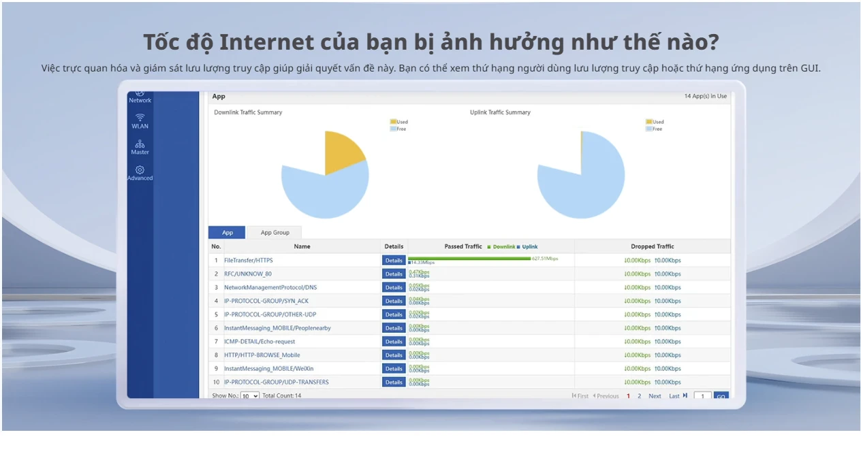Open the Show No. dropdown
The width and height of the screenshot is (861, 456).
click(x=250, y=395)
